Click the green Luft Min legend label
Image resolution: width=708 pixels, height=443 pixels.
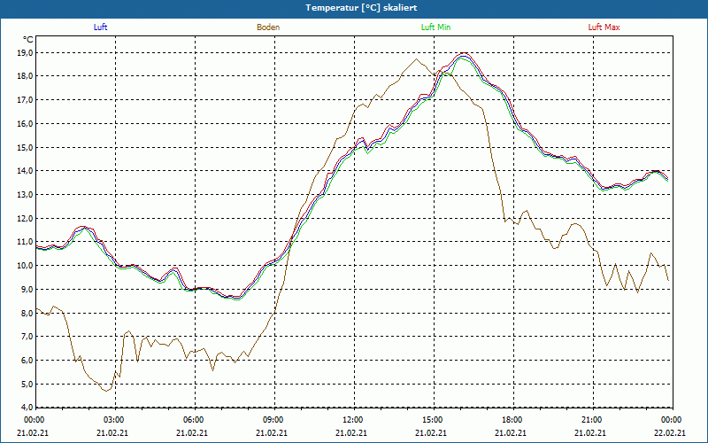tap(435, 27)
